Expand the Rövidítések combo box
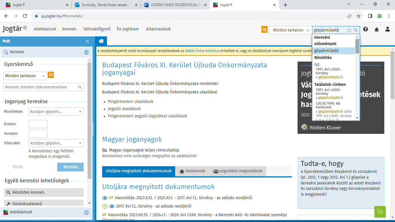The height and width of the screenshot is (222, 395). coord(80,112)
